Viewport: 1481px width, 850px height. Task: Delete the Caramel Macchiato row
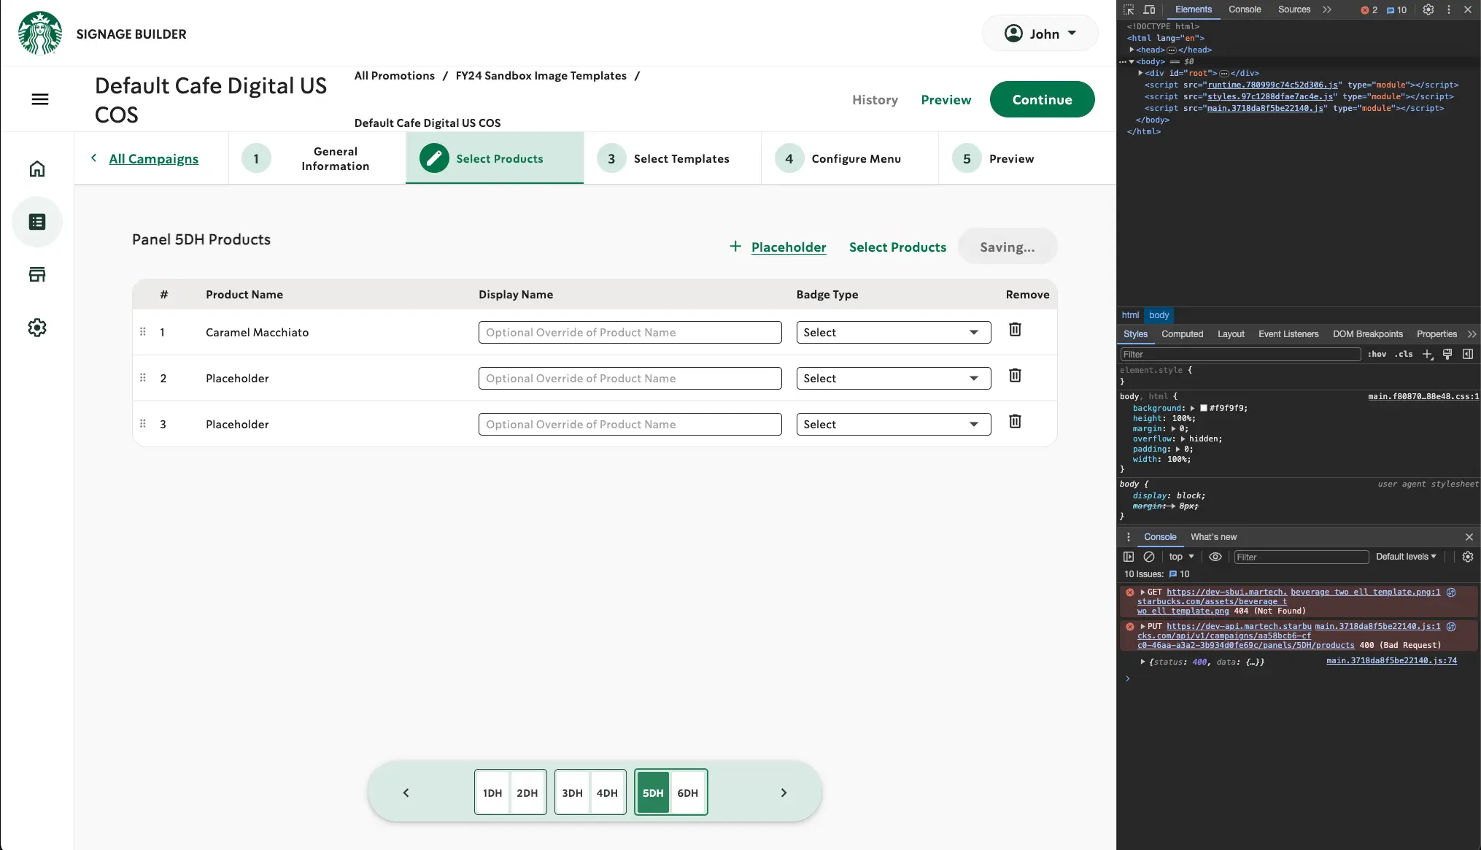click(x=1015, y=330)
